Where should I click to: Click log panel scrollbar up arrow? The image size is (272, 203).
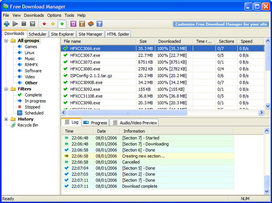tap(267, 131)
